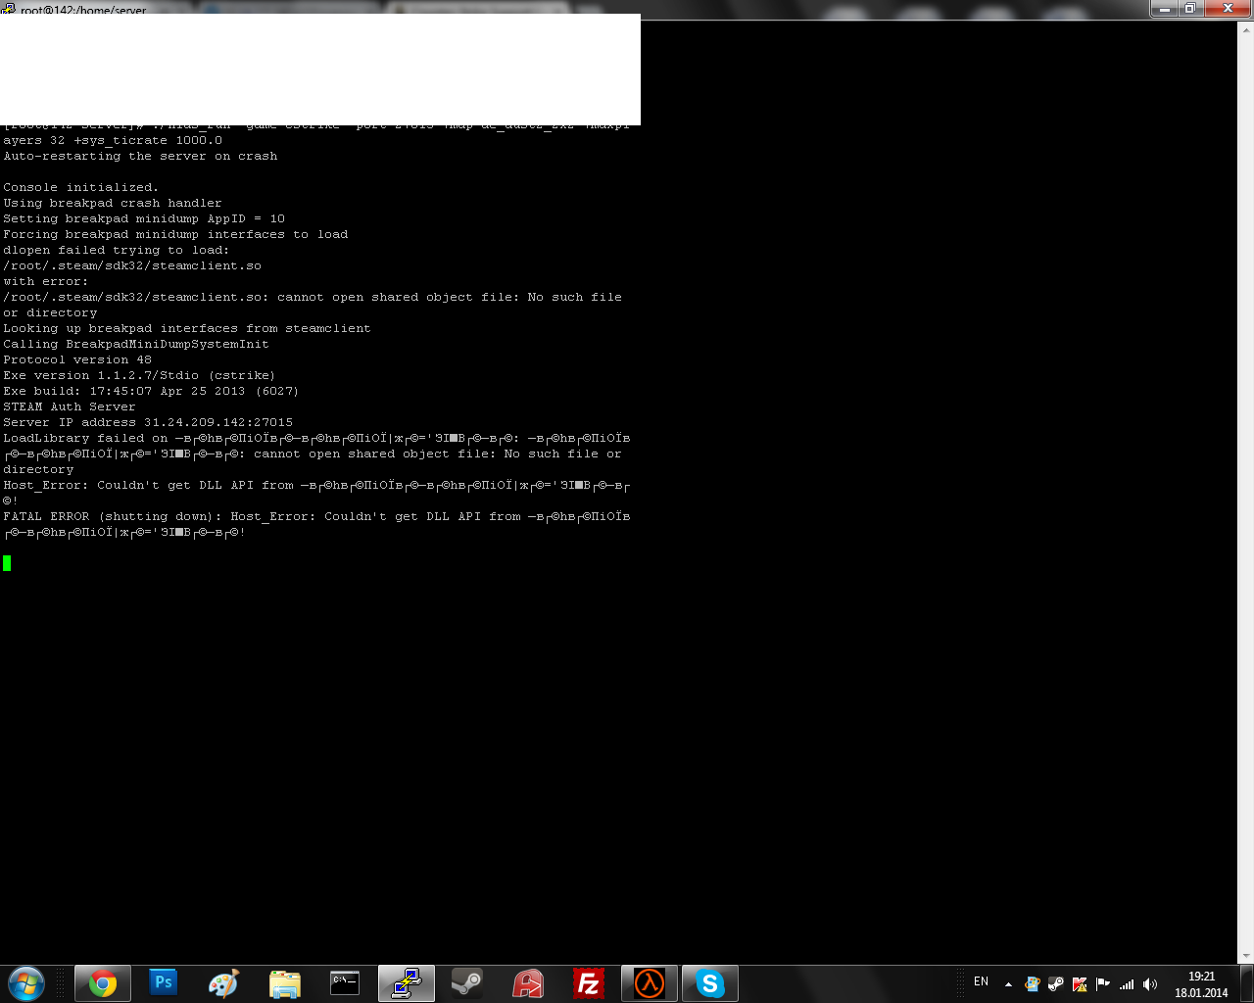1254x1003 pixels.
Task: Restore down the PuTTY window
Action: [x=1189, y=8]
